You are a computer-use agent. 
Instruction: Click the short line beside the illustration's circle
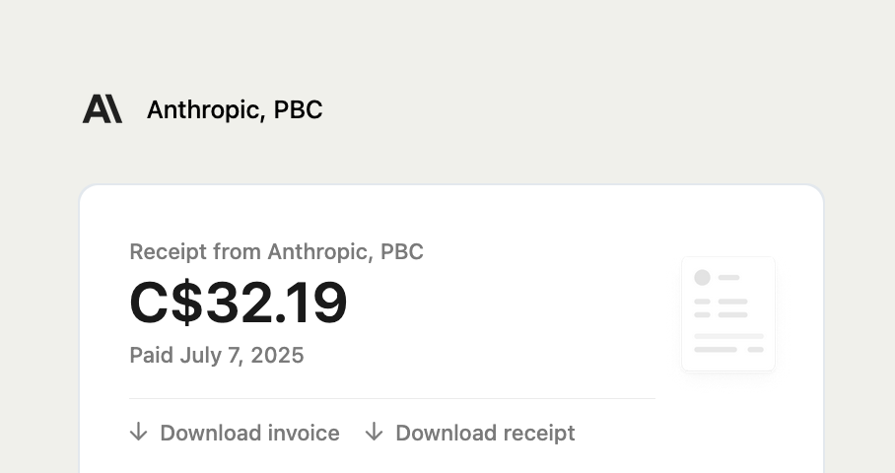pyautogui.click(x=729, y=278)
